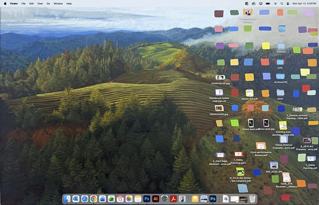Launch Safari from the Dock
The image size is (319, 205).
pos(85,199)
